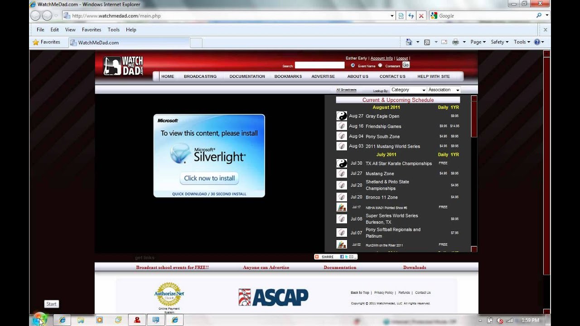Click the RSS feeds icon in command bar
Viewport: 580px width, 326px height.
(427, 42)
